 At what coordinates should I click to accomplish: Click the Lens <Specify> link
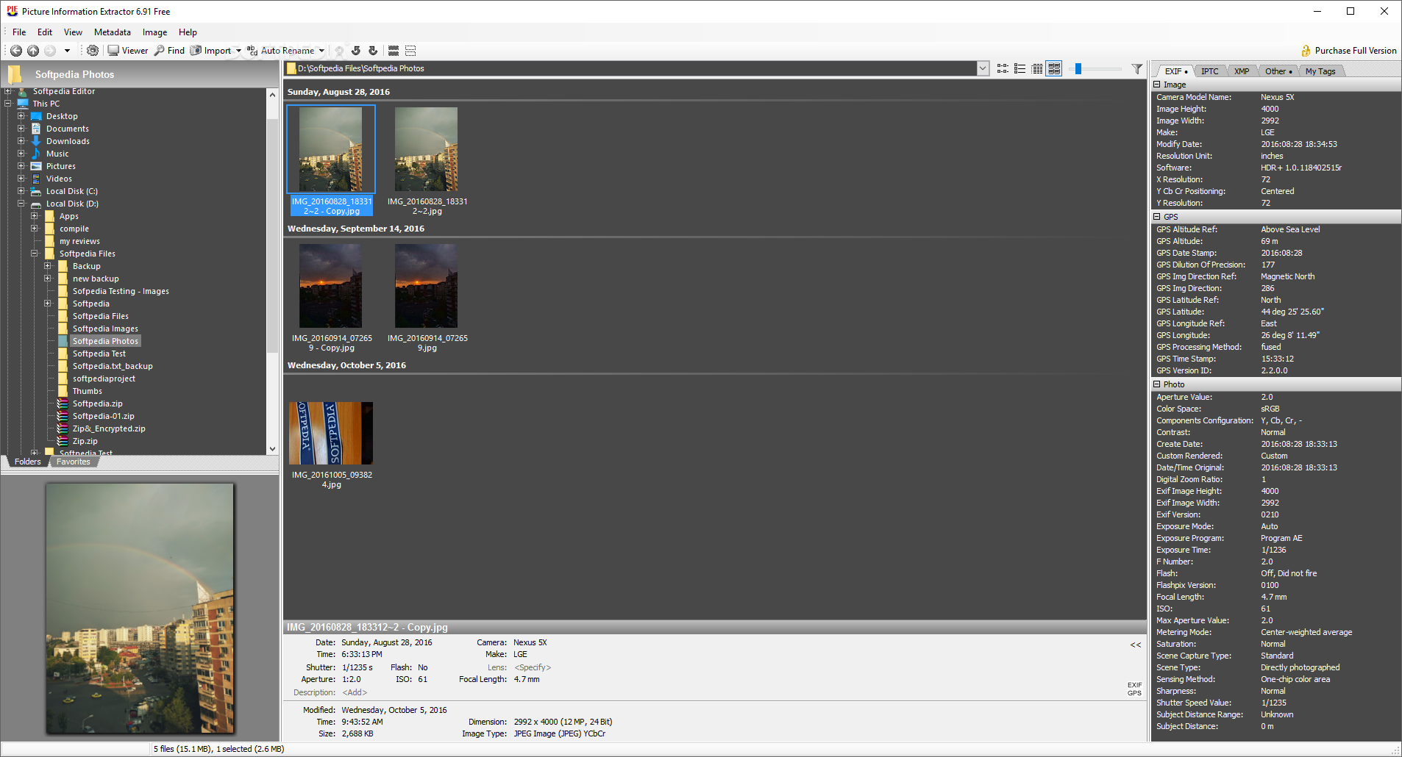coord(533,667)
